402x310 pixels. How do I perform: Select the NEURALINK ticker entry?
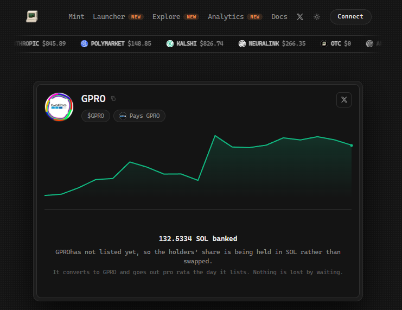pos(272,43)
